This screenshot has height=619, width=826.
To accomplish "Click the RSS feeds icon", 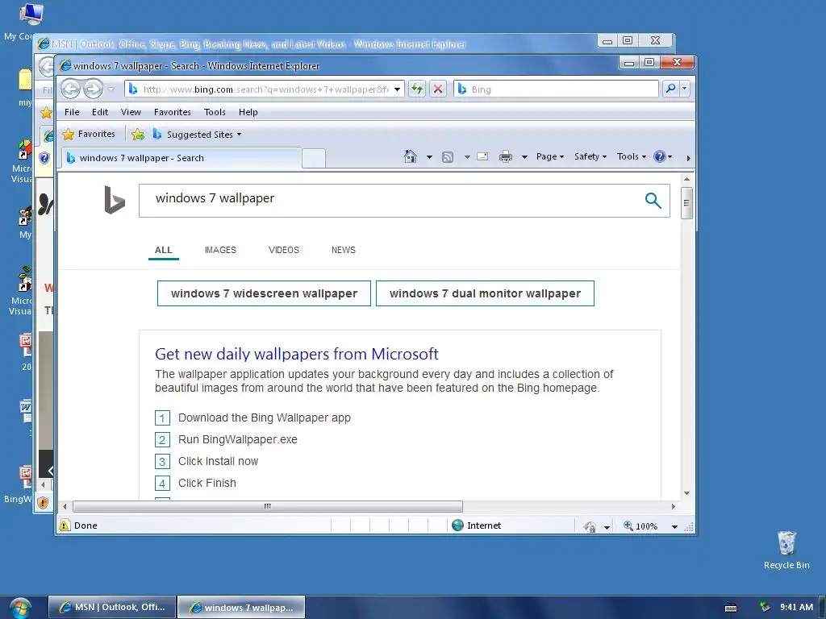I will 448,157.
